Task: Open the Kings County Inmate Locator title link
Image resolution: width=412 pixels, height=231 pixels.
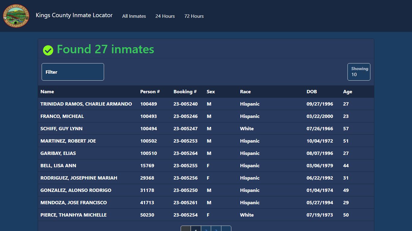Action: point(74,15)
